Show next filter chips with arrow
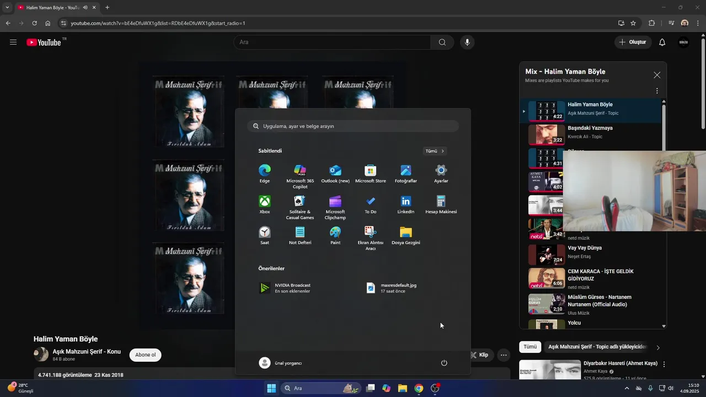The width and height of the screenshot is (706, 397). (x=658, y=347)
